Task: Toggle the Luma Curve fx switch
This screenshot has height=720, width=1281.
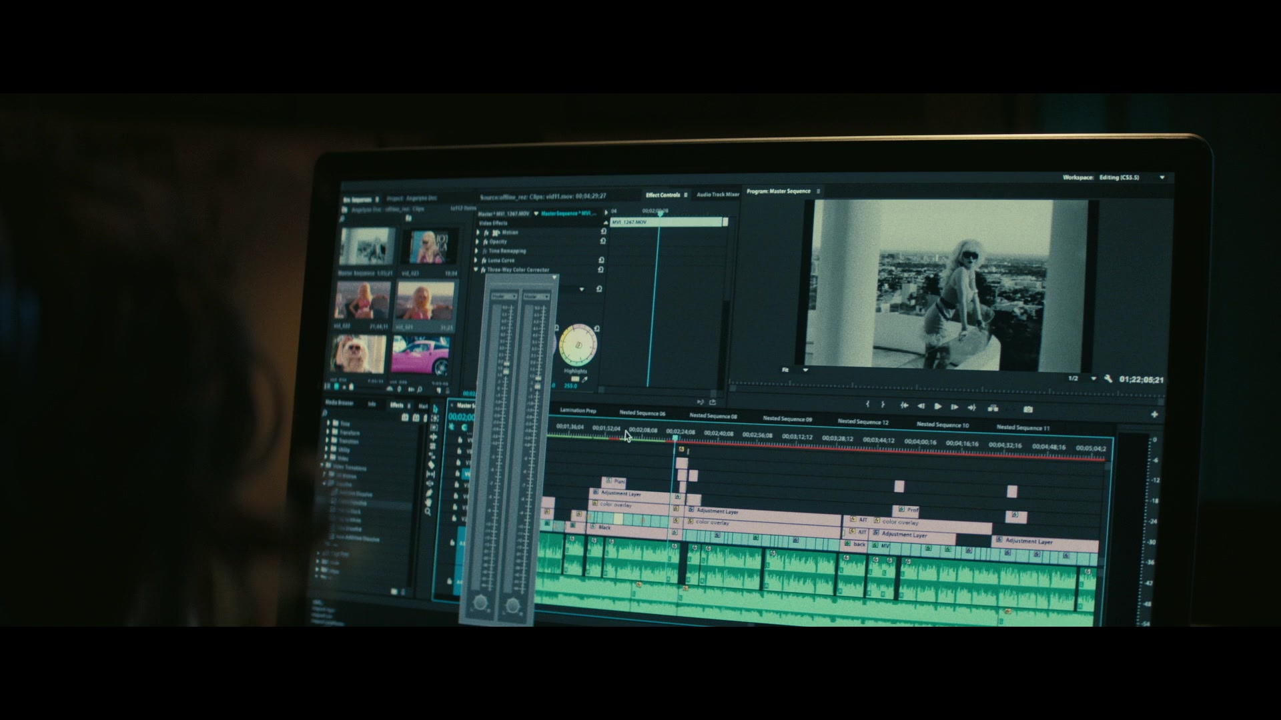Action: [x=483, y=260]
